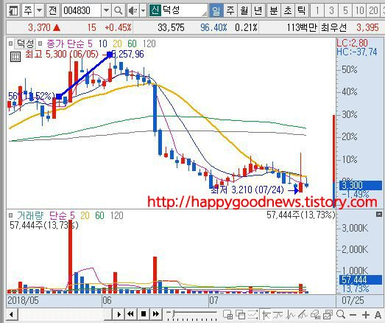
Task: Select the 20 period interval button
Action: tap(373, 10)
